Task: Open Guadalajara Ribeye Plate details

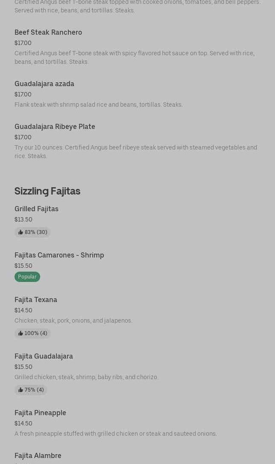Action: 55,127
